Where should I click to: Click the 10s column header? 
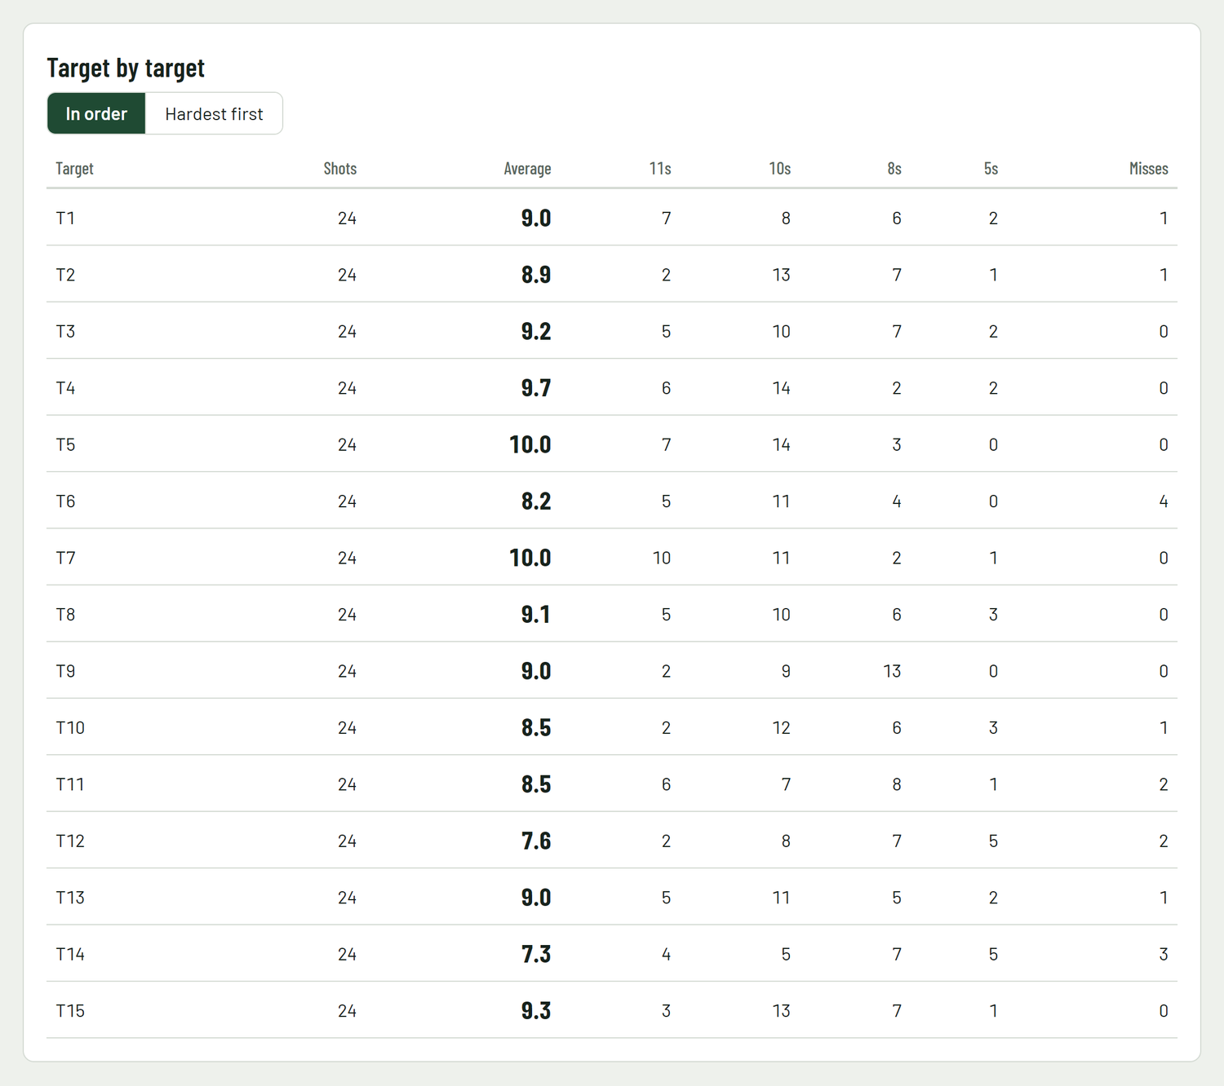[x=780, y=169]
